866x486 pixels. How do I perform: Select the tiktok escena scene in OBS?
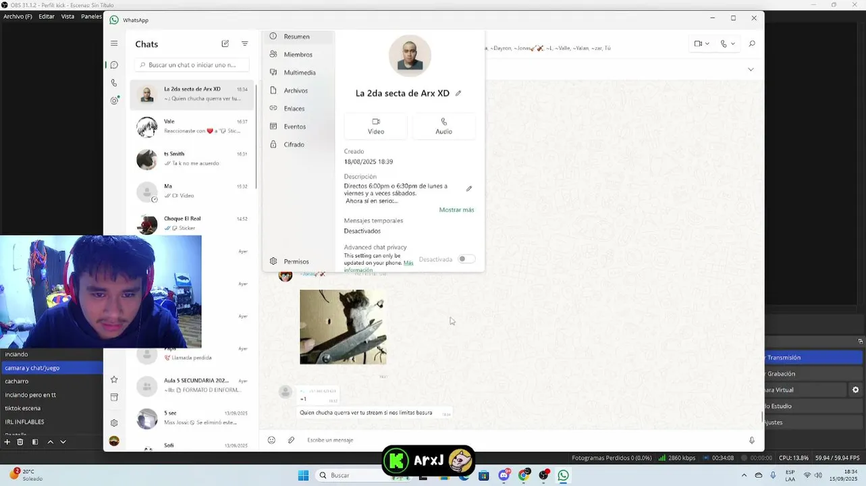click(51, 408)
